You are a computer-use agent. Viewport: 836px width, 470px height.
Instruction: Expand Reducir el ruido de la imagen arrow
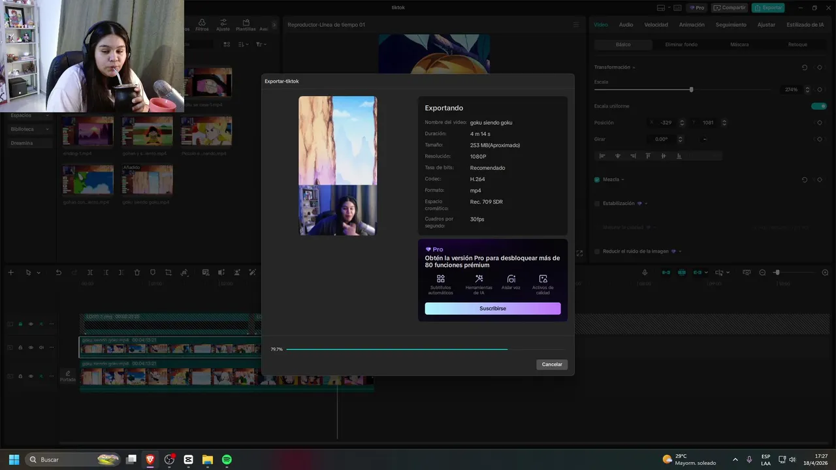point(680,251)
